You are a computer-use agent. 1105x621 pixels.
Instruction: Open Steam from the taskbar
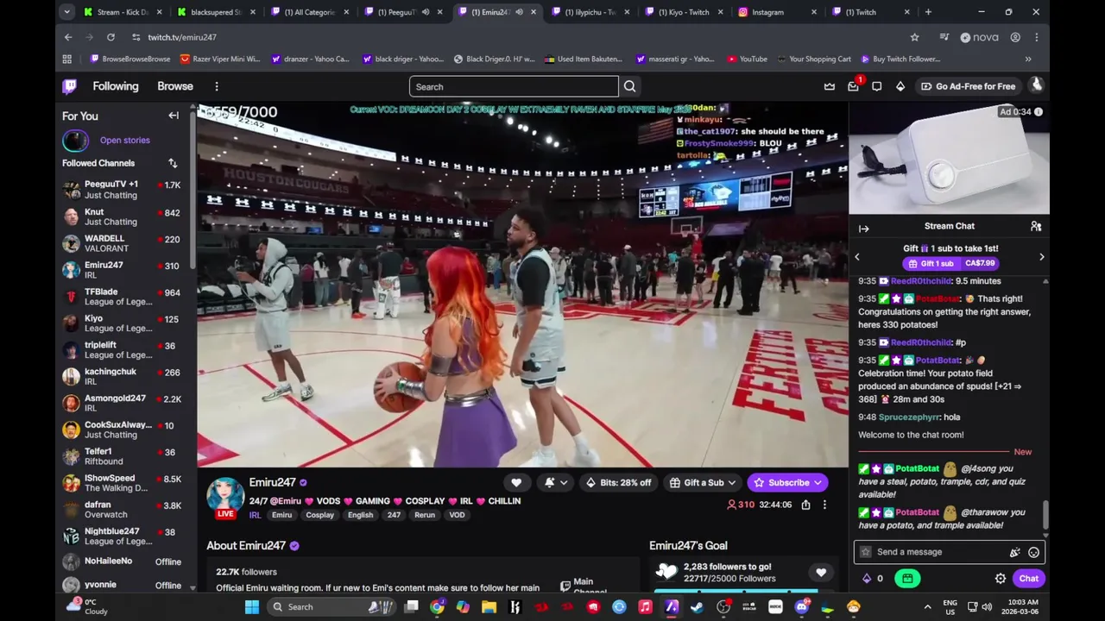[x=697, y=606]
